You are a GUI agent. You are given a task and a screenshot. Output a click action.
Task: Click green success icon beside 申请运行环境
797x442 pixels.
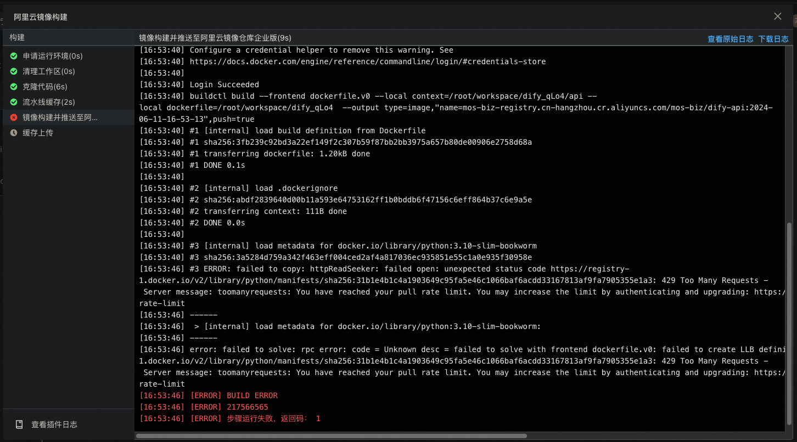click(x=14, y=56)
